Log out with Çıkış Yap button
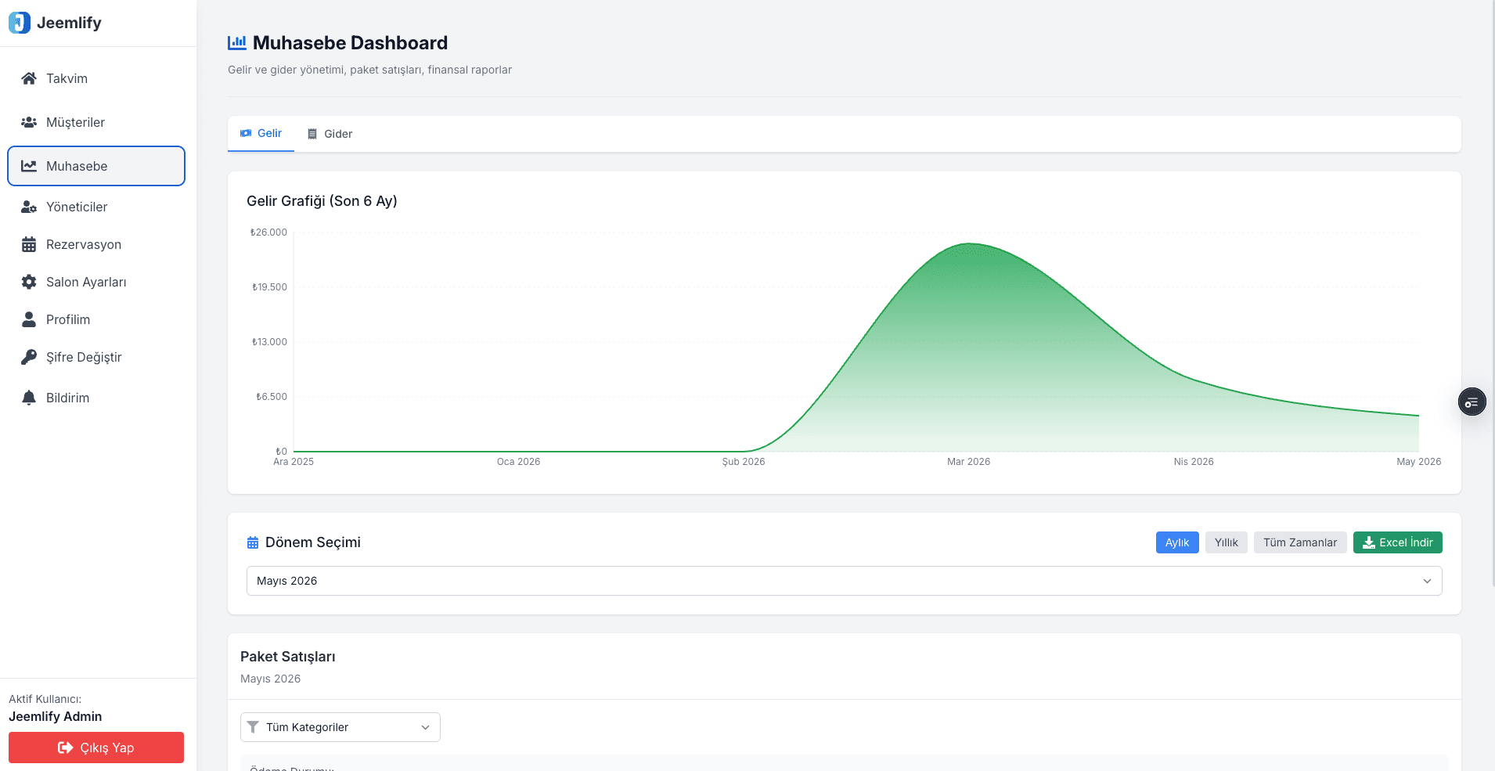Viewport: 1495px width, 771px height. coord(96,748)
